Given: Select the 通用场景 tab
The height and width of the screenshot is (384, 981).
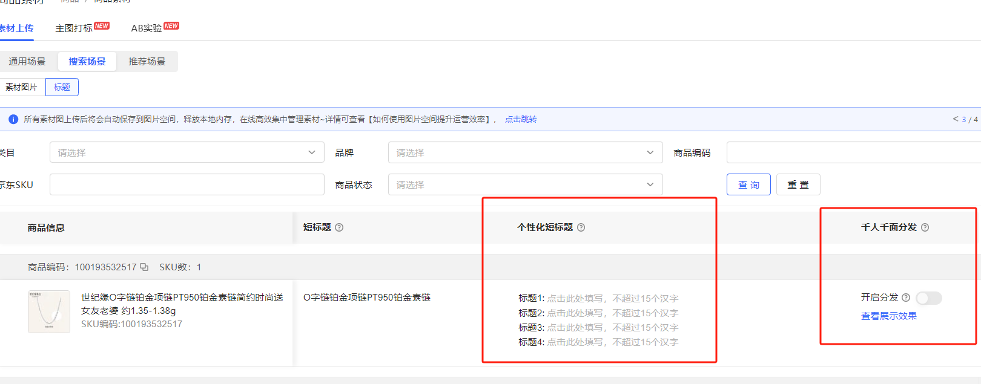Looking at the screenshot, I should pyautogui.click(x=27, y=61).
